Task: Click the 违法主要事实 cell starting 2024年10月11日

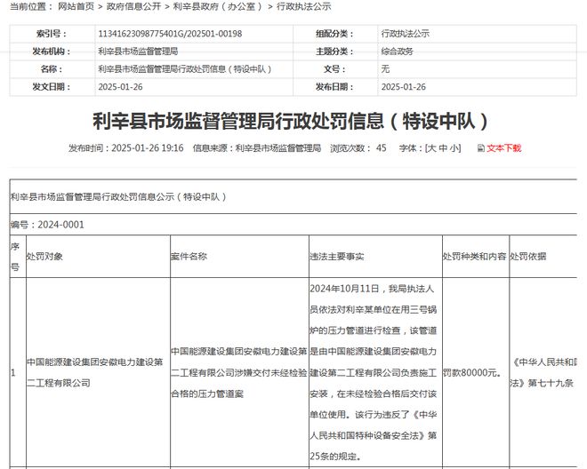Action: pyautogui.click(x=376, y=372)
